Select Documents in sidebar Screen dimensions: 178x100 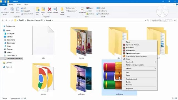tap(9, 40)
